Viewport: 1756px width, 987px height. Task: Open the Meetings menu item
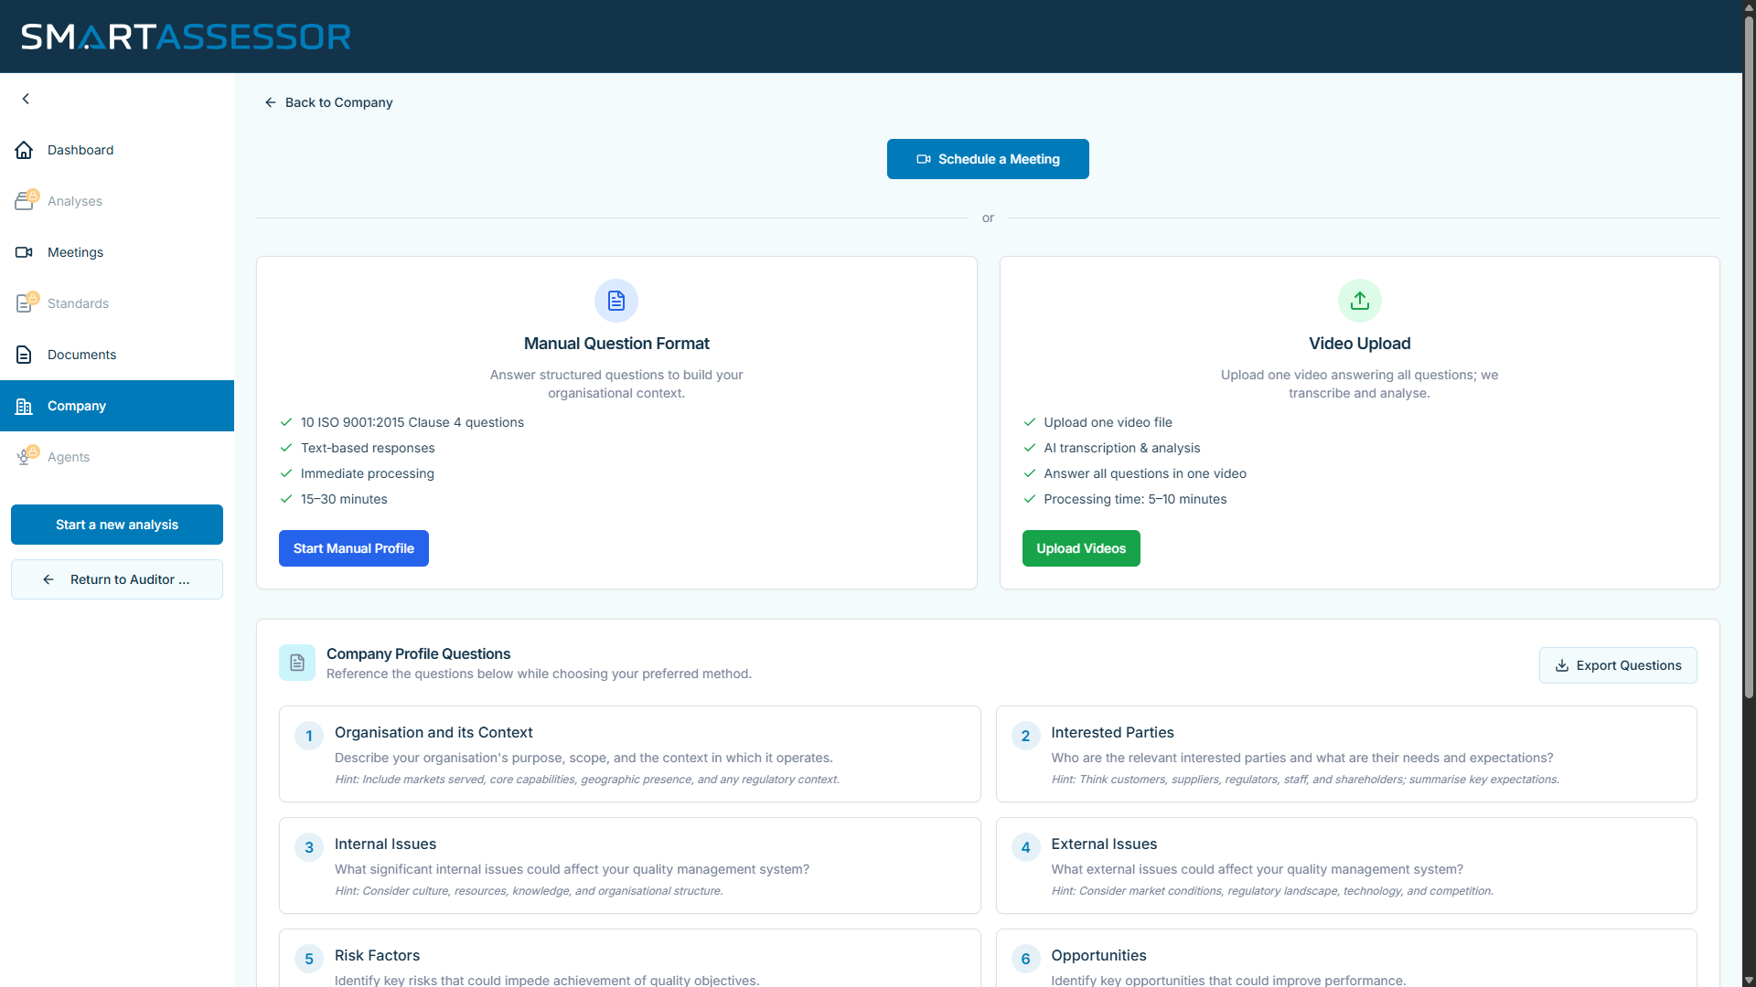pyautogui.click(x=75, y=252)
